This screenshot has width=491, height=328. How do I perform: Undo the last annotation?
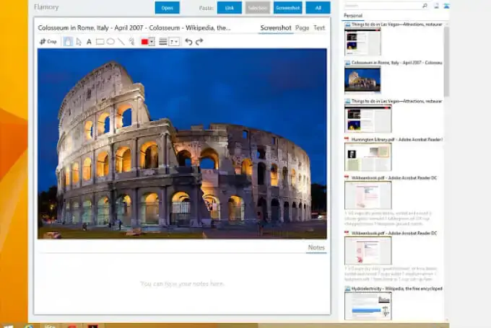click(x=188, y=42)
